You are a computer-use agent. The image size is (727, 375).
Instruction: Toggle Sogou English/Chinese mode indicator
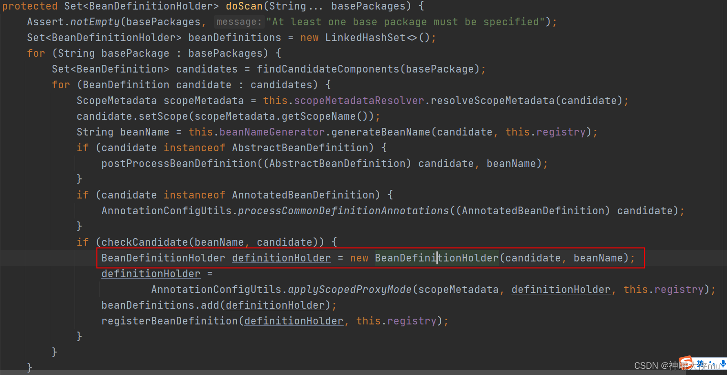pyautogui.click(x=700, y=364)
